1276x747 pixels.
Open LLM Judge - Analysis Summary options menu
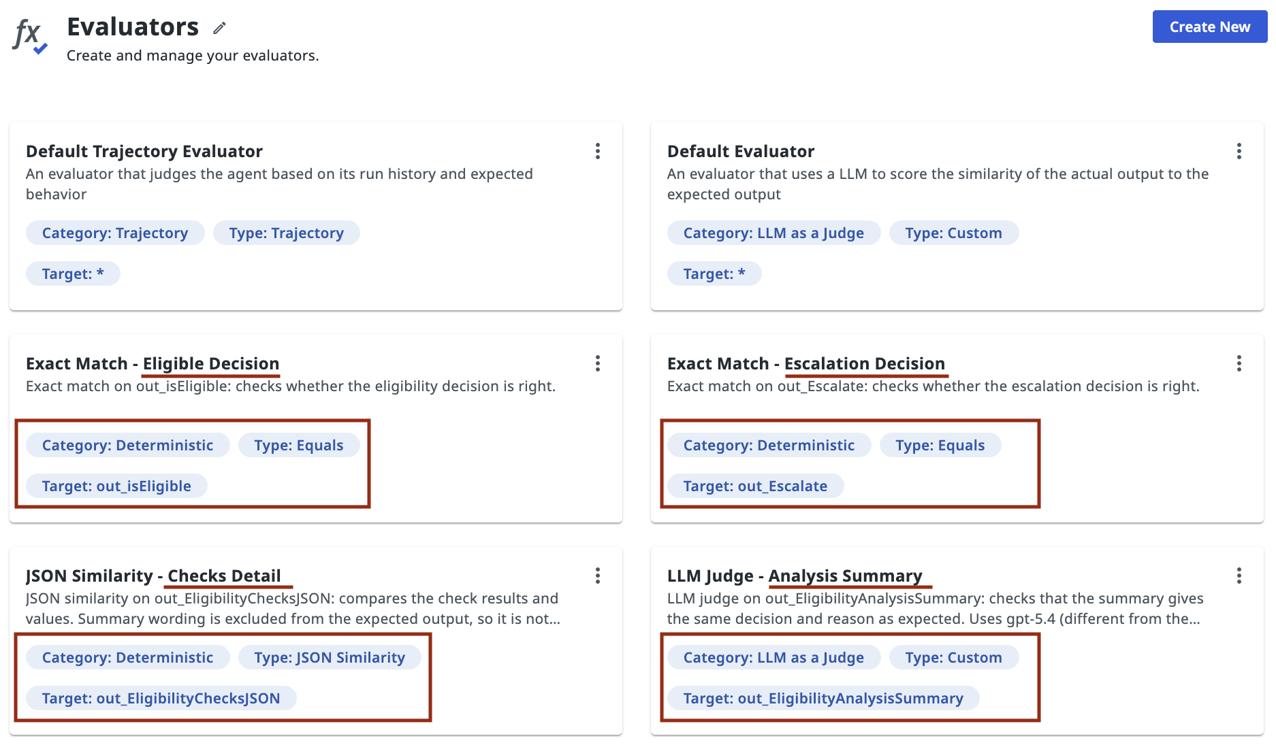click(1239, 576)
